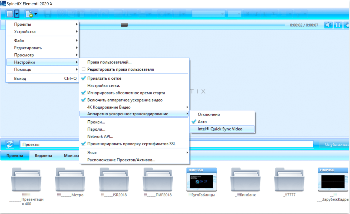Select the !!!!_____Метро folder icon

pos(70,179)
